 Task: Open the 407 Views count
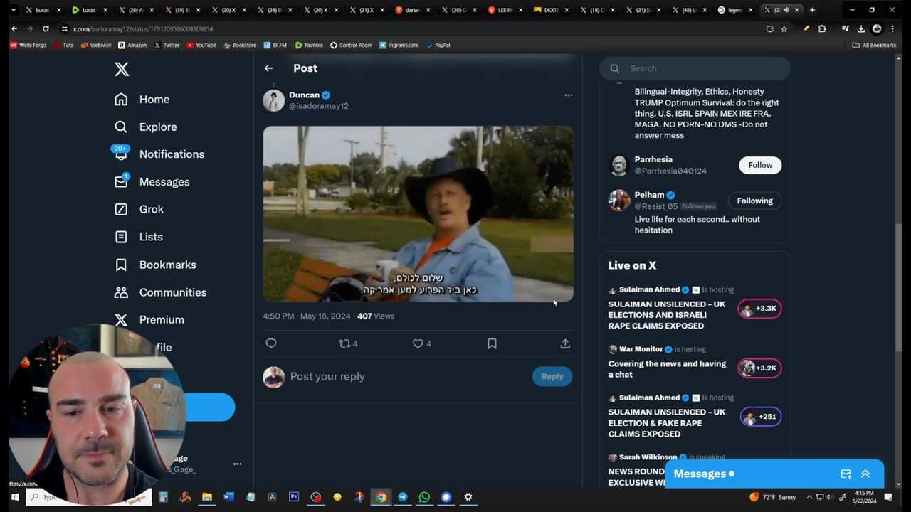(376, 316)
